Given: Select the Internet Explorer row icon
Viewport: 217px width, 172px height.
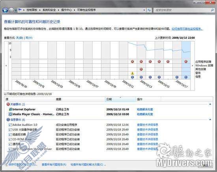Looking at the screenshot, I should [10, 109].
